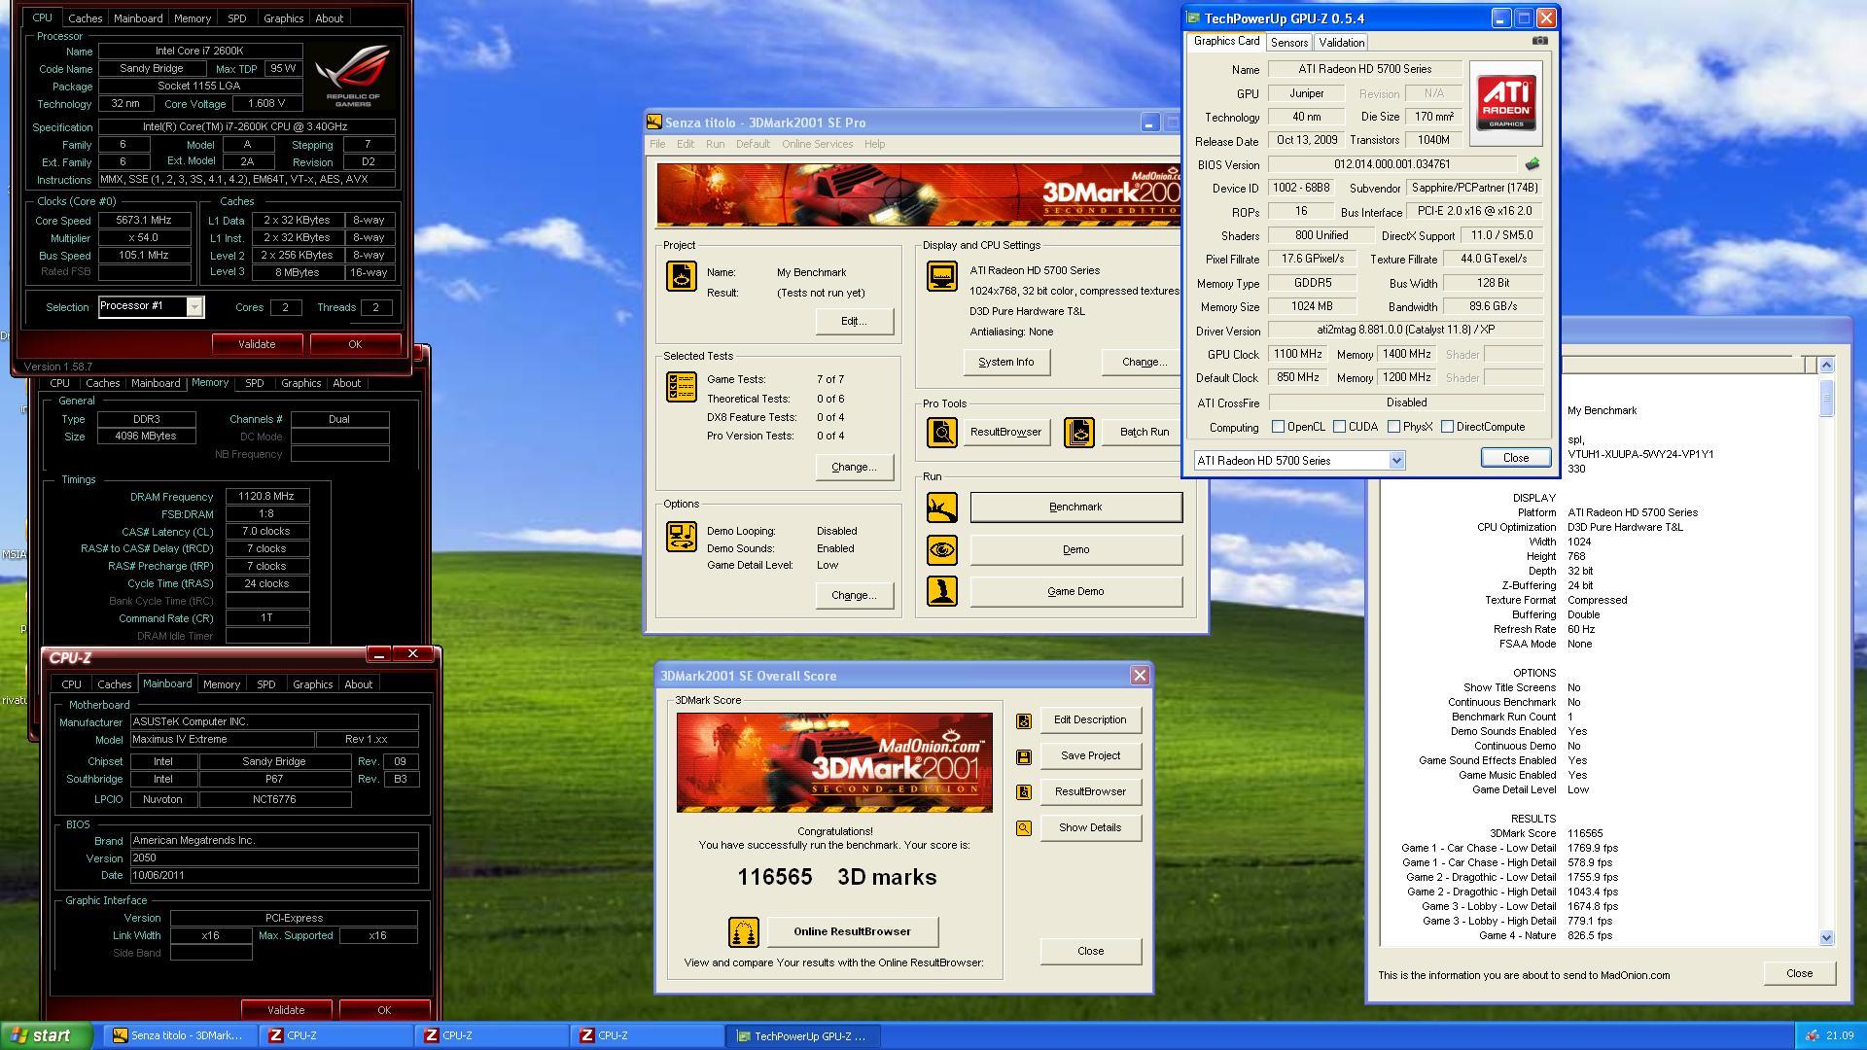Click the Benchmark run icon next to Benchmark button
This screenshot has height=1050, width=1867.
point(941,507)
